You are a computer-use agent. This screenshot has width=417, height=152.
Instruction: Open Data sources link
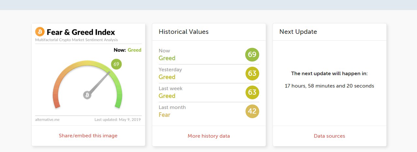coord(329,136)
